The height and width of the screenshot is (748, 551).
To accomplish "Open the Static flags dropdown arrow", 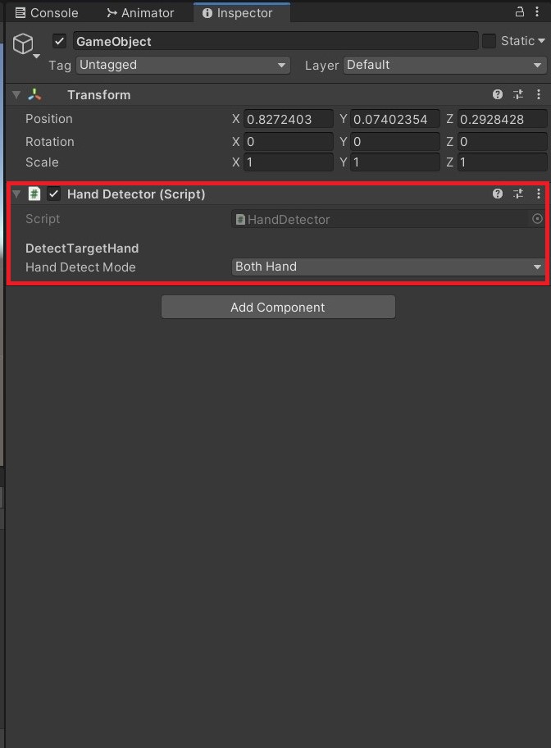I will (541, 41).
